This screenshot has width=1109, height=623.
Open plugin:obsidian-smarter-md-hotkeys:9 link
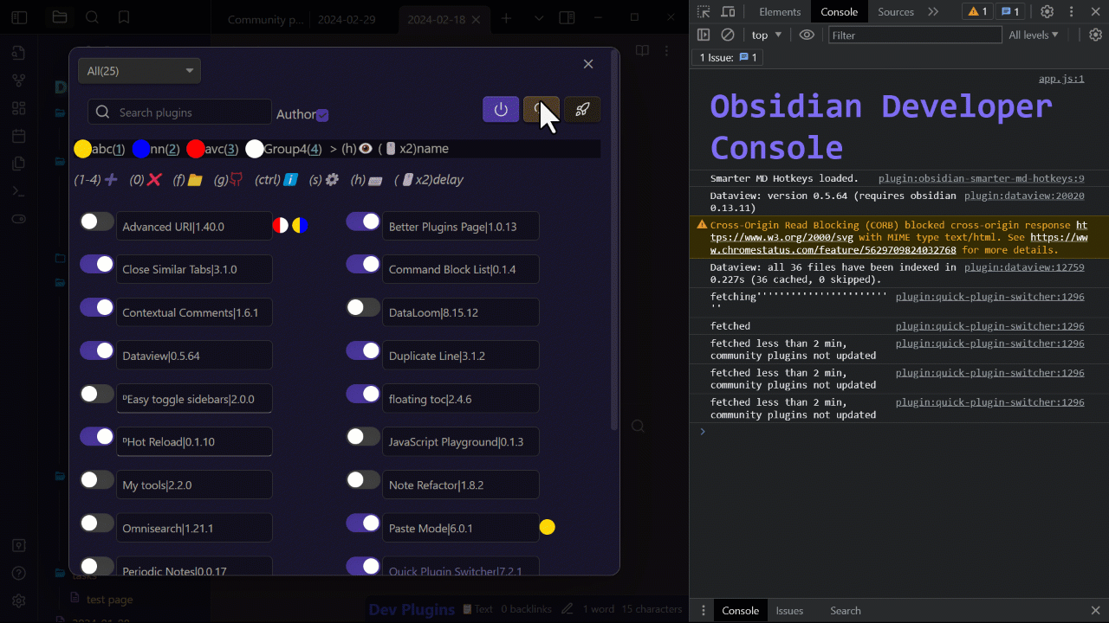pos(981,178)
